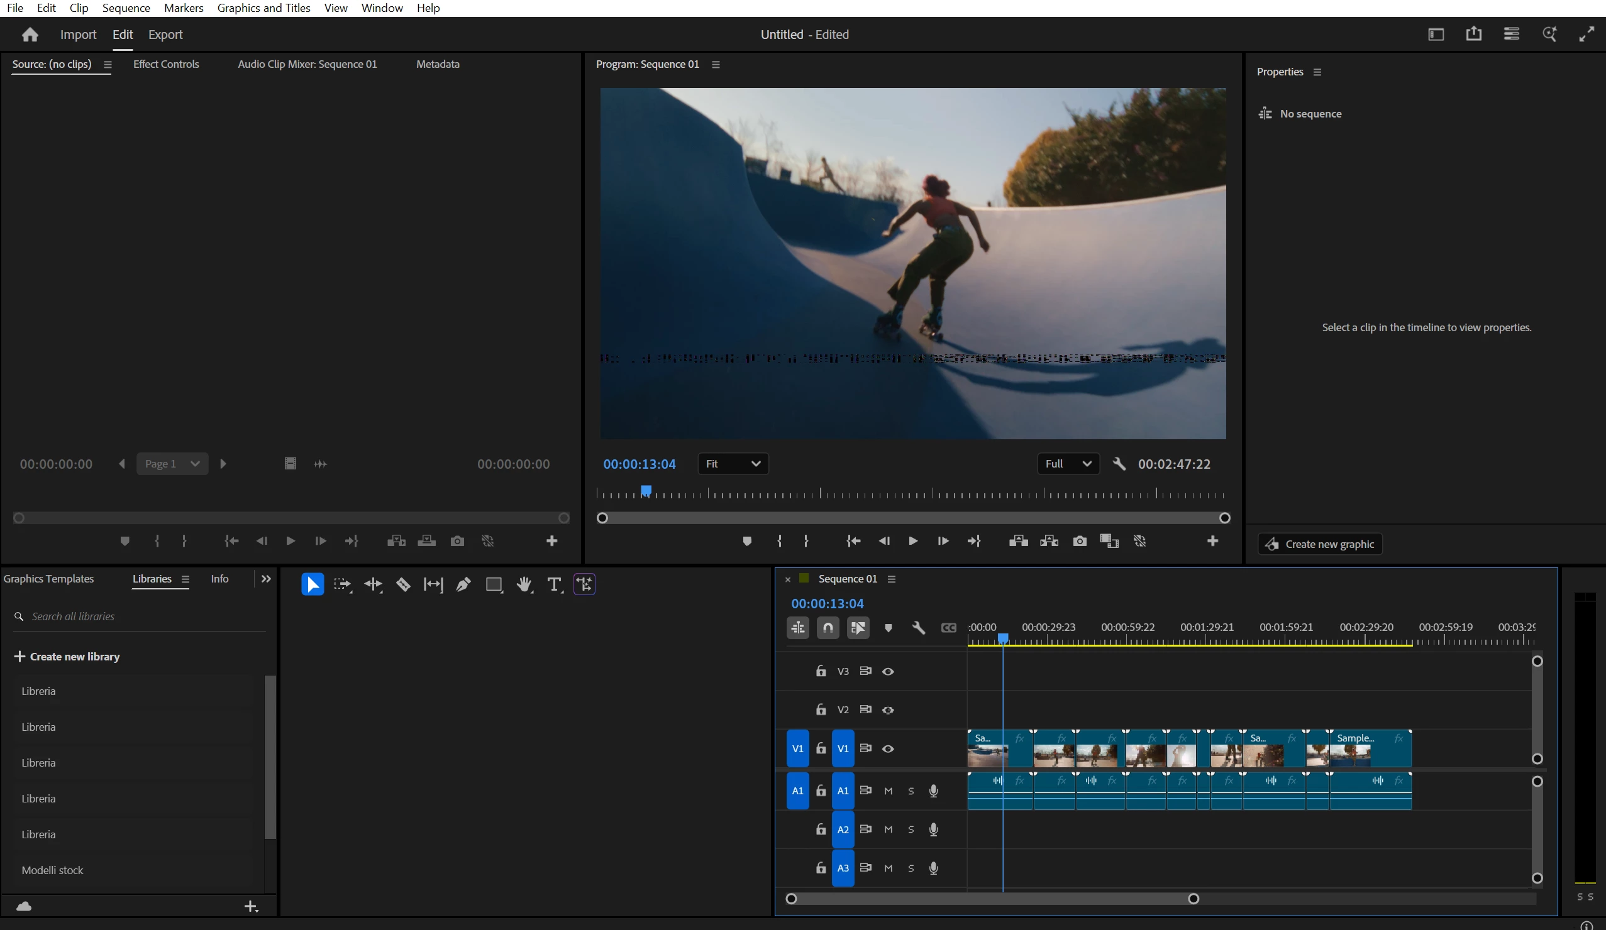This screenshot has height=930, width=1606.
Task: Select the Pen tool
Action: click(463, 584)
